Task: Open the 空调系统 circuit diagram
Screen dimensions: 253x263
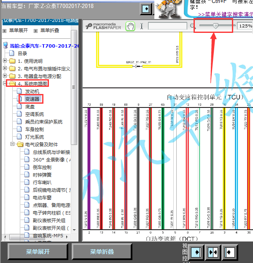Action: point(35,114)
